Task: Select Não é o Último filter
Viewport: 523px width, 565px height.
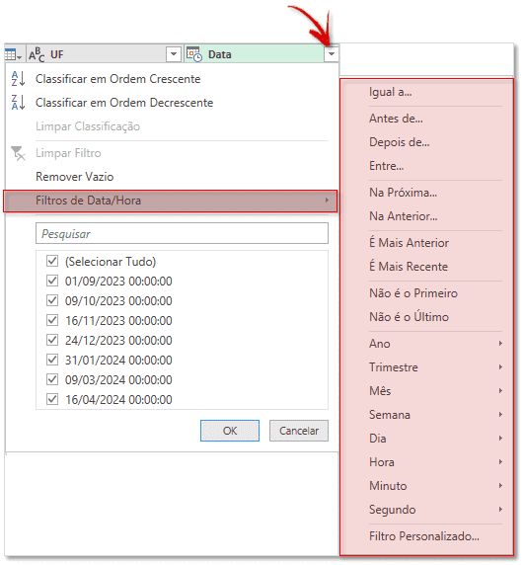Action: 409,317
